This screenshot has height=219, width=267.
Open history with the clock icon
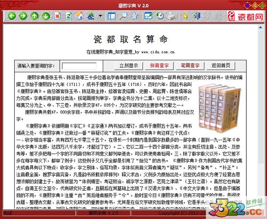(160, 16)
